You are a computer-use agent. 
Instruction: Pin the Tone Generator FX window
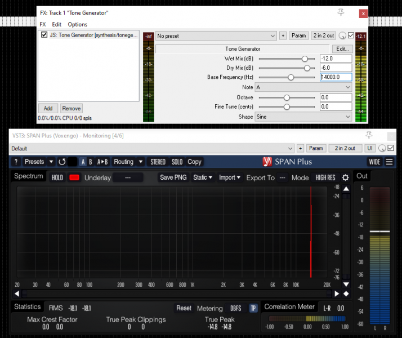pyautogui.click(x=341, y=12)
